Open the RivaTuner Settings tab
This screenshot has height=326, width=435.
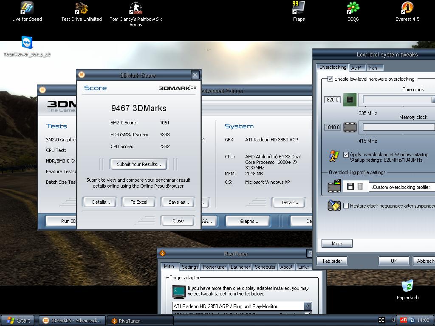click(x=190, y=267)
